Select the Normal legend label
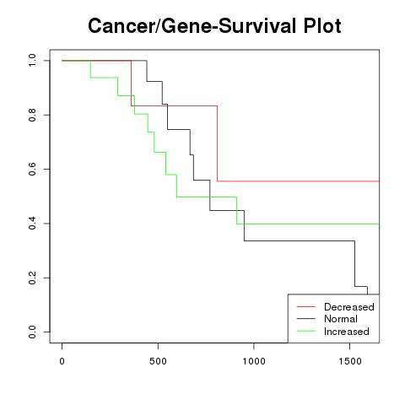405x405 pixels. click(x=341, y=319)
